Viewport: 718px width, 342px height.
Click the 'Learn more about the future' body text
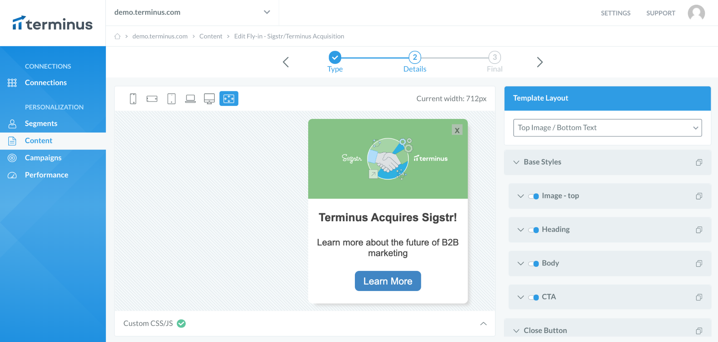(388, 248)
